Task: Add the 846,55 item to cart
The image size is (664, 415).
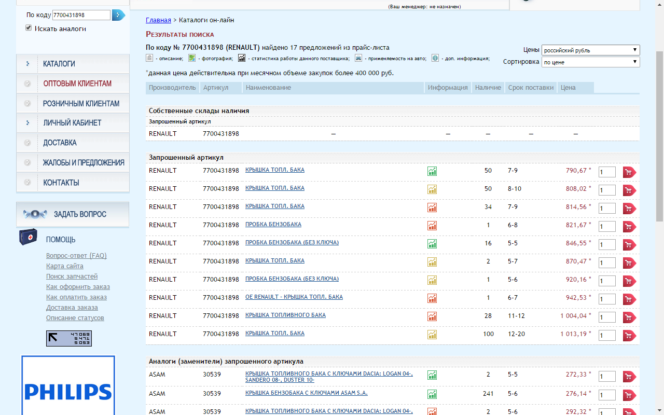Action: tap(629, 245)
